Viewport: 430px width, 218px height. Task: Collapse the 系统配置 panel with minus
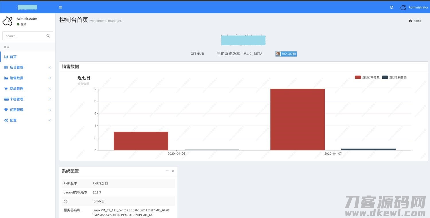(167, 171)
